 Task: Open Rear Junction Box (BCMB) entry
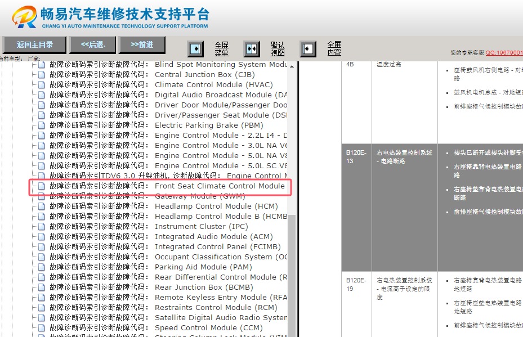pyautogui.click(x=151, y=287)
